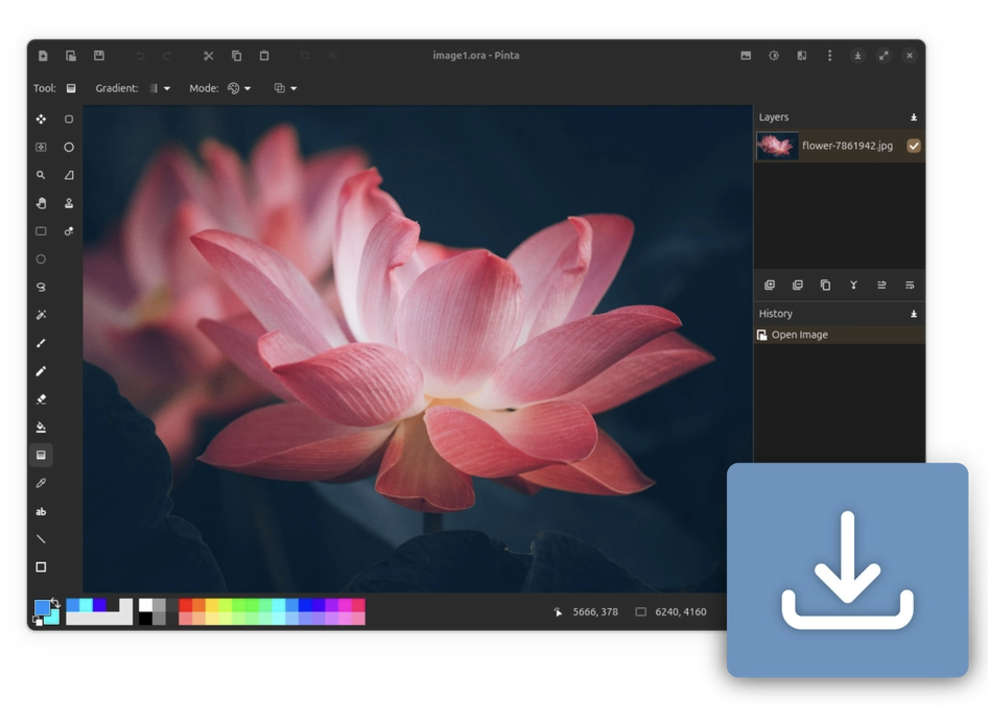Click the Paste clipboard icon
Image resolution: width=988 pixels, height=711 pixels.
click(x=264, y=55)
